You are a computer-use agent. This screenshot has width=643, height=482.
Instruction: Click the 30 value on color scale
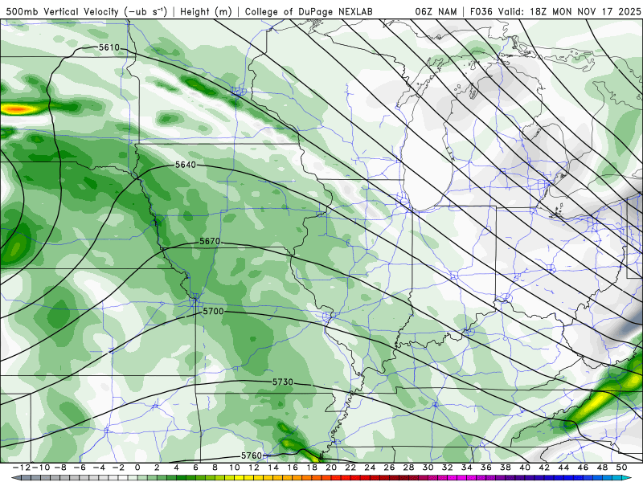[x=428, y=468]
